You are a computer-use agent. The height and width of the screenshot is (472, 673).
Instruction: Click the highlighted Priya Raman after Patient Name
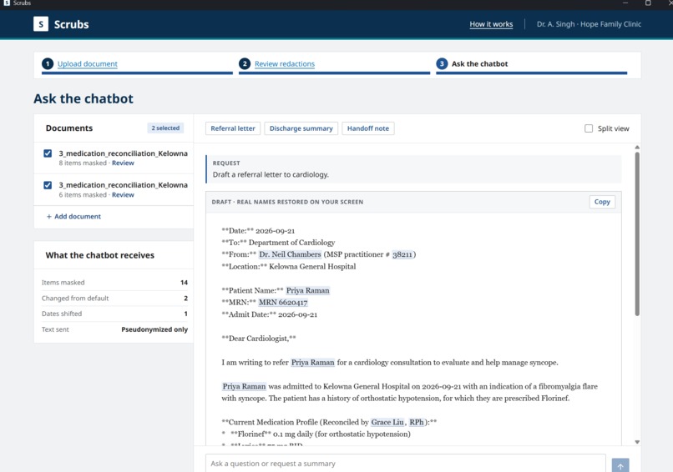[x=308, y=290]
